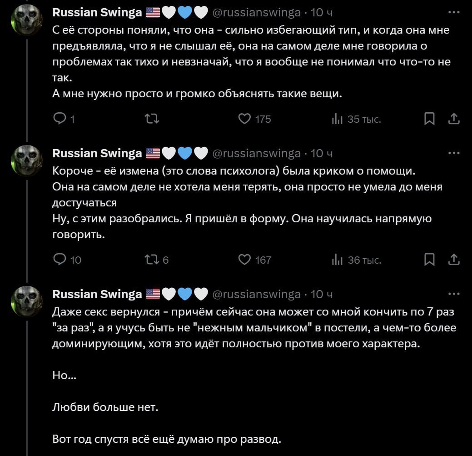
Task: Share the tweet with 175 likes
Action: tap(453, 119)
